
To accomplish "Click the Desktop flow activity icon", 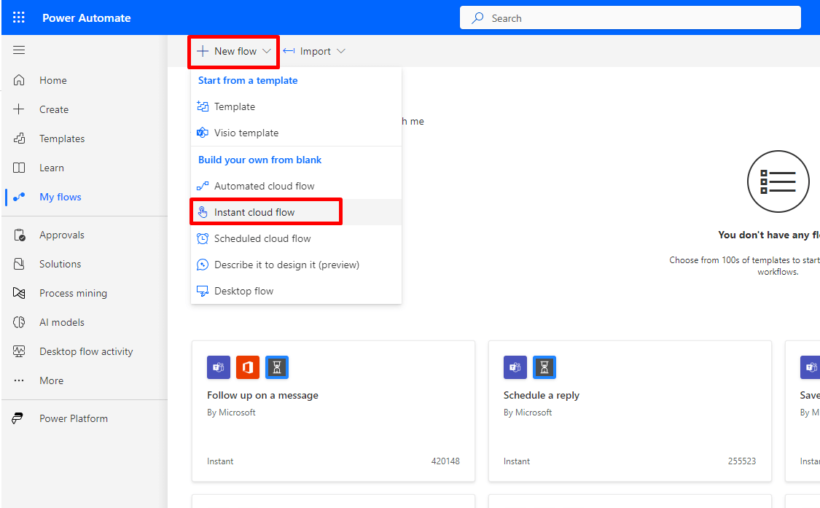I will pyautogui.click(x=19, y=351).
